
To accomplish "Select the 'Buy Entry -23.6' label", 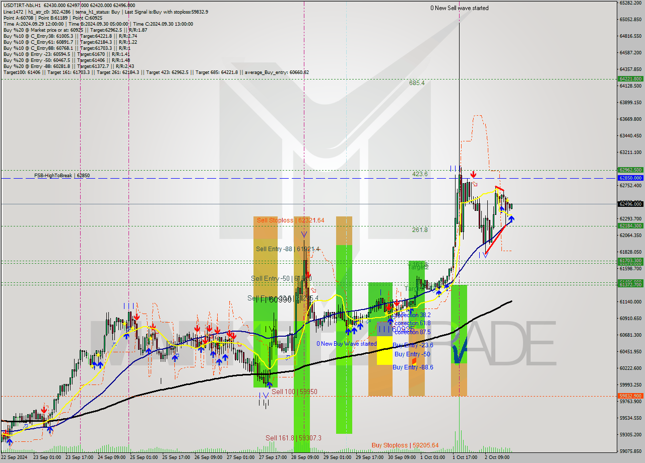I will click(x=413, y=345).
